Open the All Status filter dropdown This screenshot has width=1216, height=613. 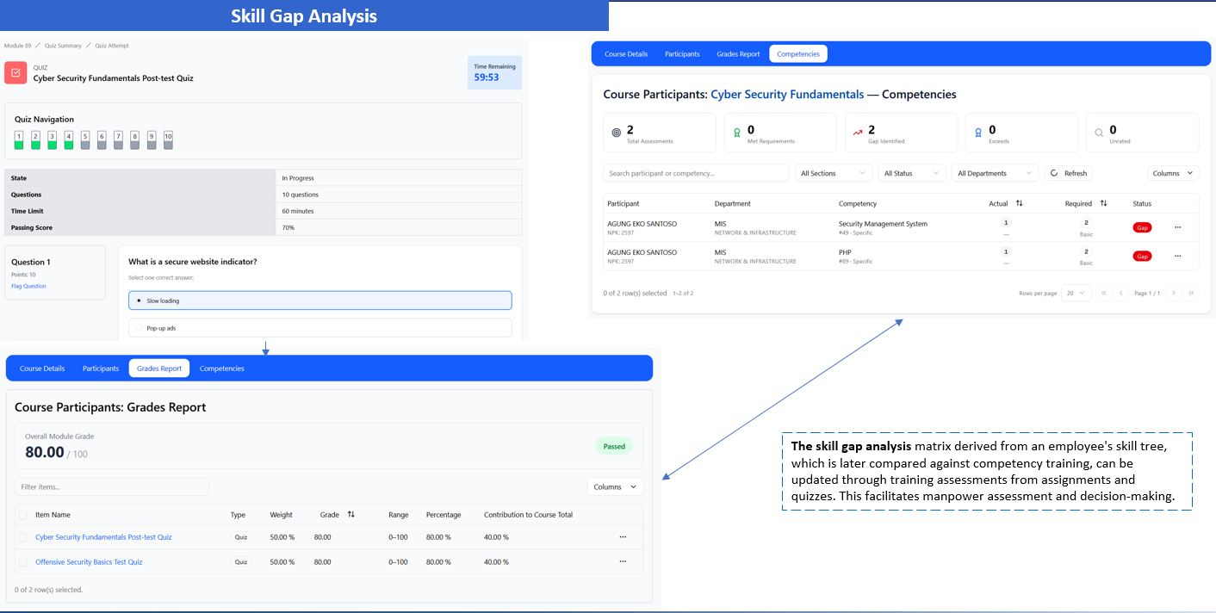tap(912, 173)
